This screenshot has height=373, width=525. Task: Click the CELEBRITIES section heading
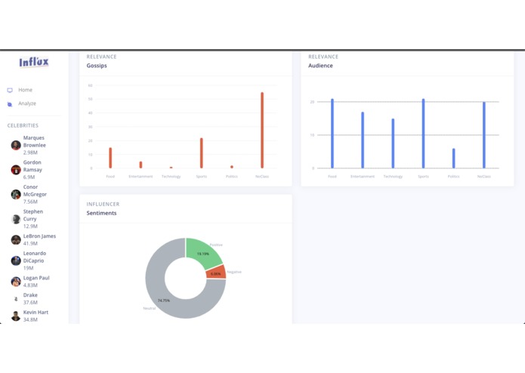[23, 125]
